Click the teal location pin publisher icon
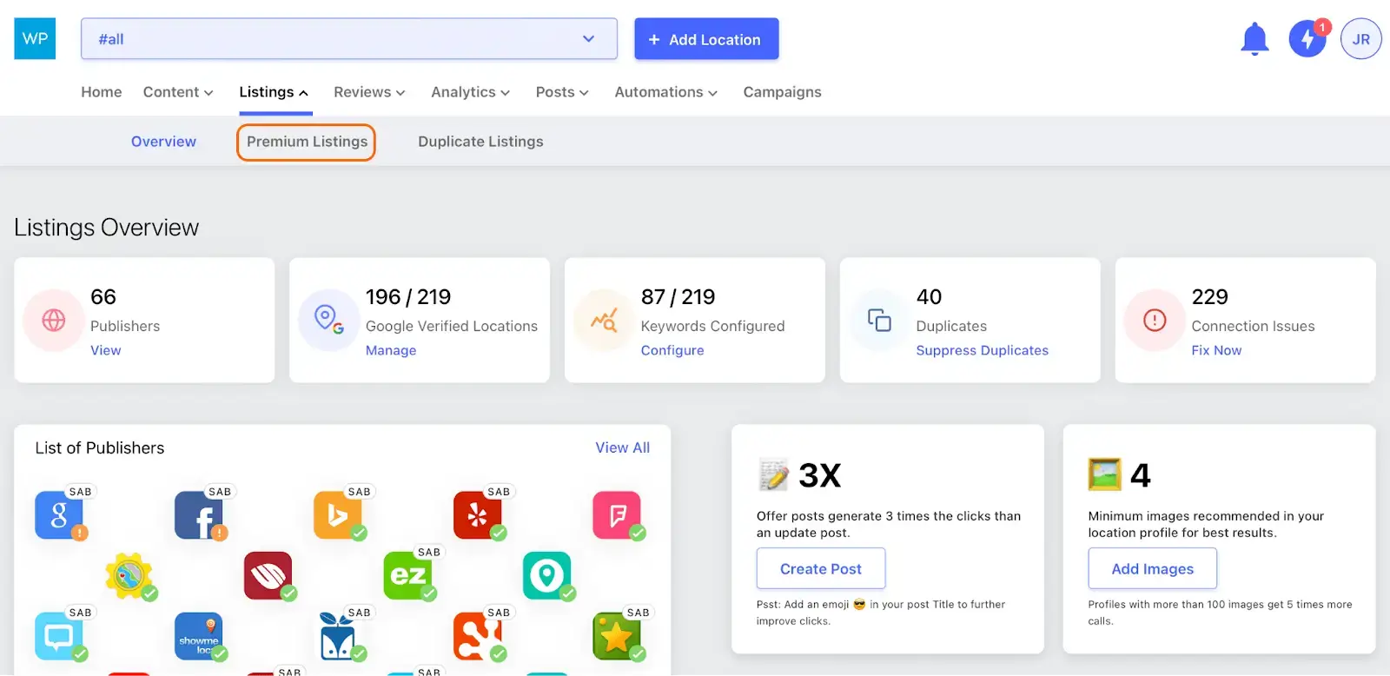This screenshot has height=676, width=1390. [x=547, y=575]
